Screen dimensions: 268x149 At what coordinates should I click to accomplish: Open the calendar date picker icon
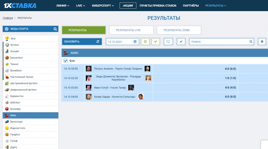(135, 41)
